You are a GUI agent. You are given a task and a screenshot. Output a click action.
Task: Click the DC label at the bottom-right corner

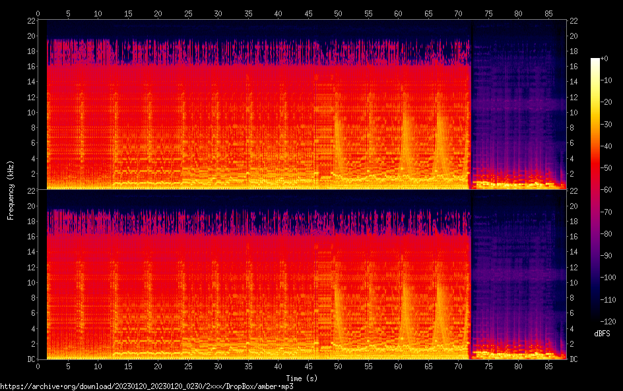pos(575,359)
